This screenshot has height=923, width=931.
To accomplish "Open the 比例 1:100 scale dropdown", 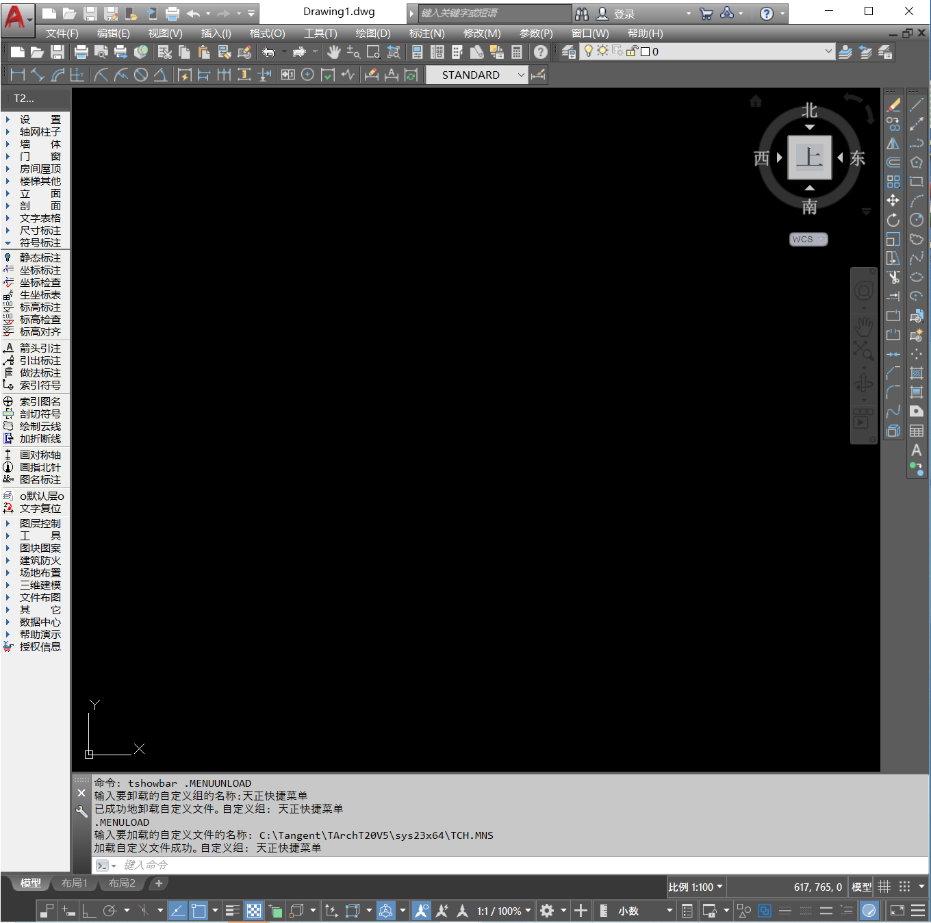I will coord(696,887).
